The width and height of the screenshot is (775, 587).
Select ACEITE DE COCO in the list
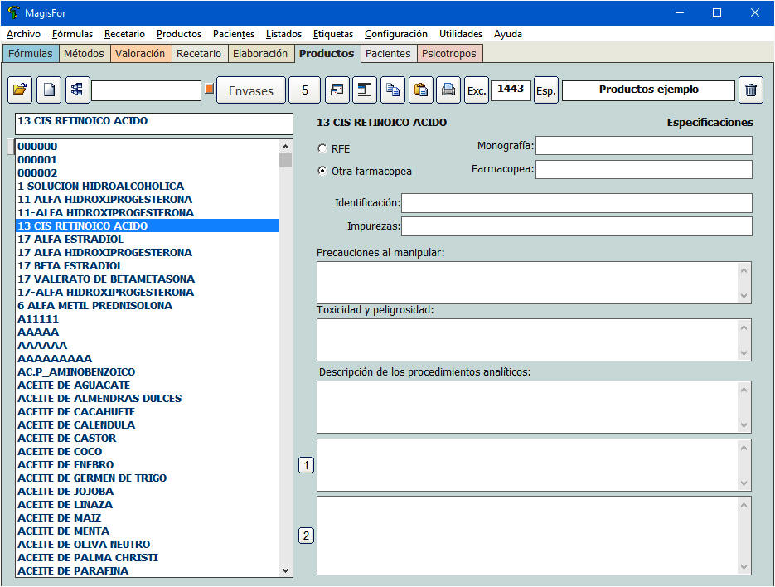tap(148, 452)
